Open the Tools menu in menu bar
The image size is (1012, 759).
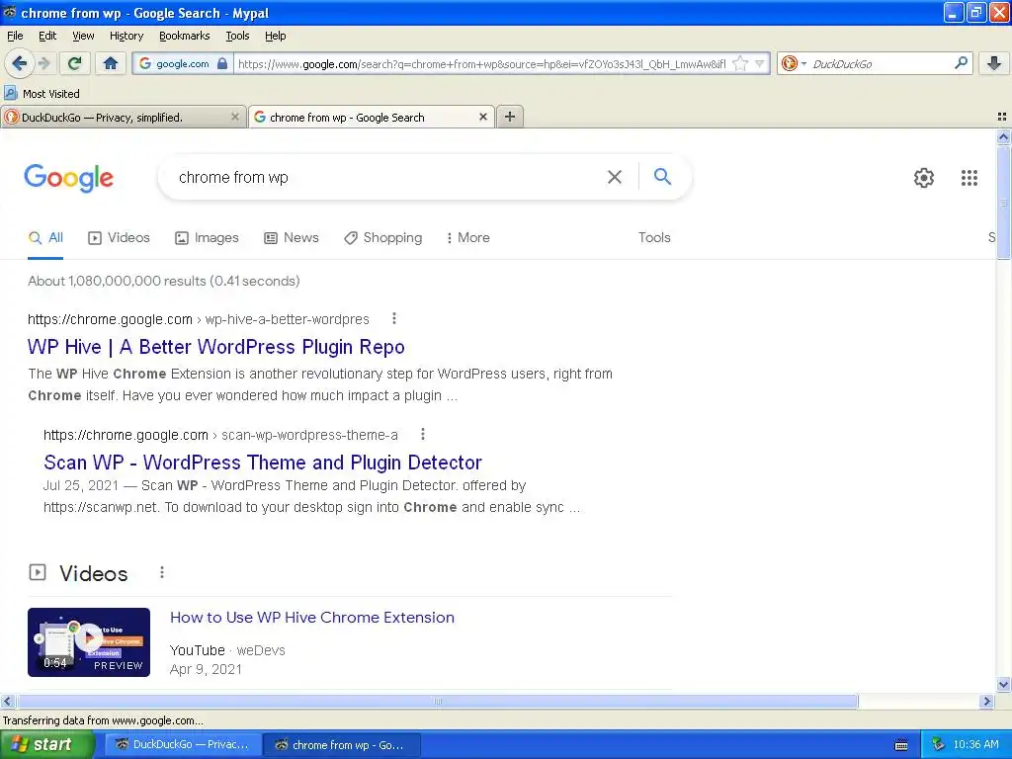click(x=237, y=36)
